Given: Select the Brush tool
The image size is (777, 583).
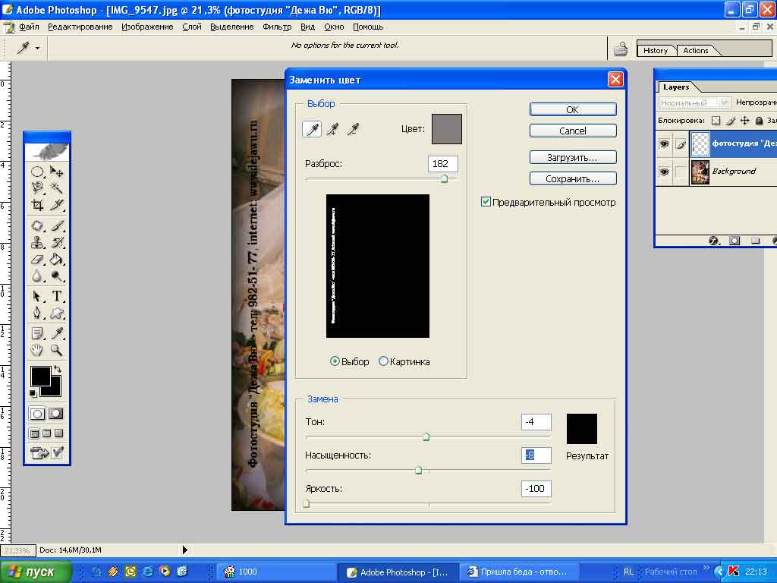Looking at the screenshot, I should point(56,225).
